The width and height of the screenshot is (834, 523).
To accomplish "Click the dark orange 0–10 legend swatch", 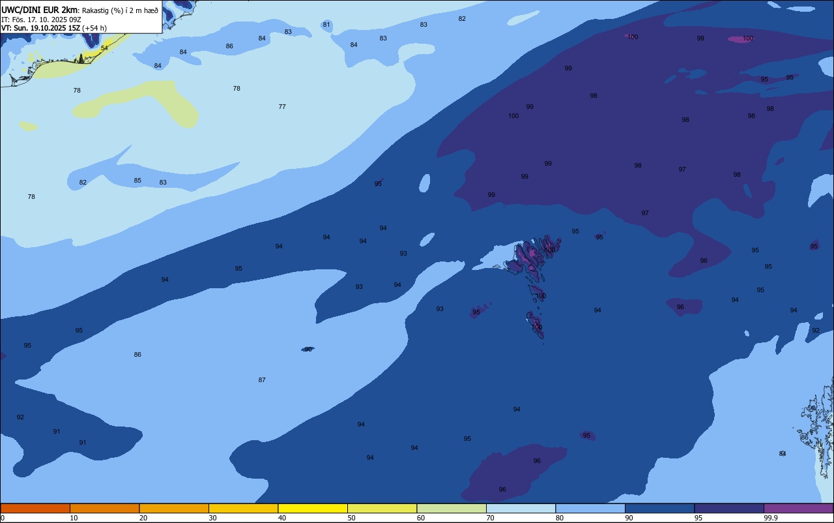I will (35, 508).
